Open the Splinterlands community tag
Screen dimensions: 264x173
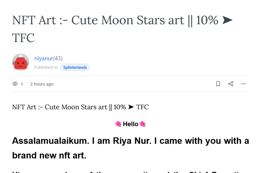pyautogui.click(x=75, y=67)
